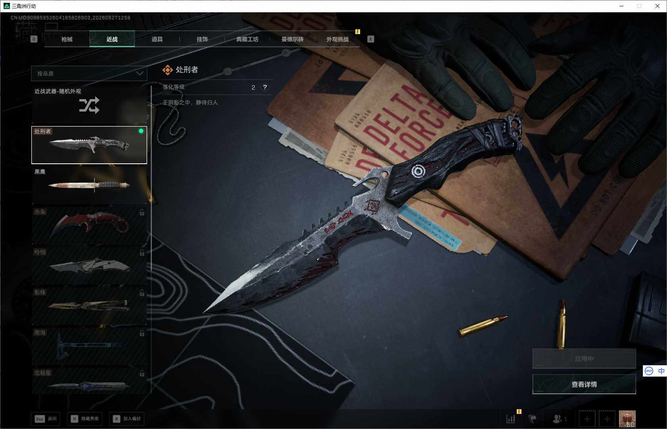Click the flags icon in bottom bar

pyautogui.click(x=532, y=419)
